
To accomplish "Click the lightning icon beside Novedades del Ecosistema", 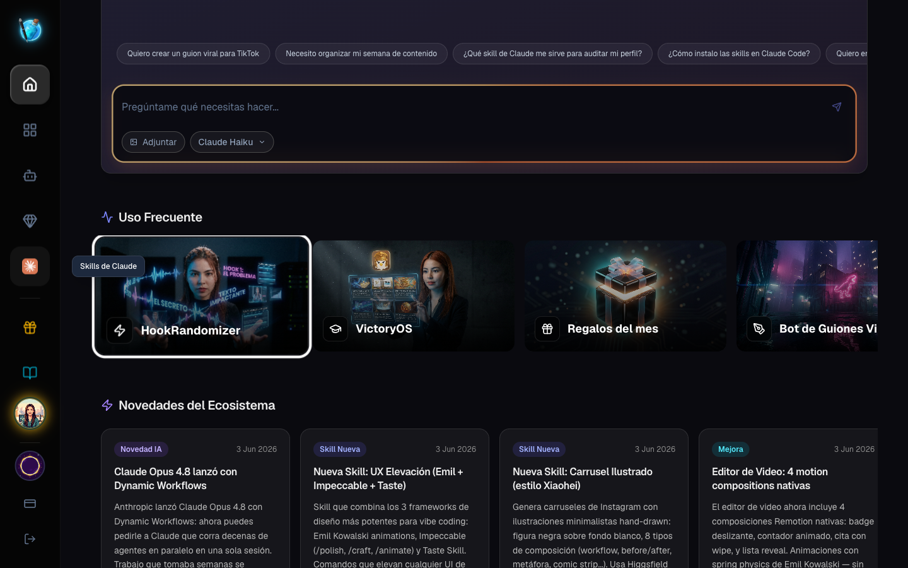I will pos(107,405).
